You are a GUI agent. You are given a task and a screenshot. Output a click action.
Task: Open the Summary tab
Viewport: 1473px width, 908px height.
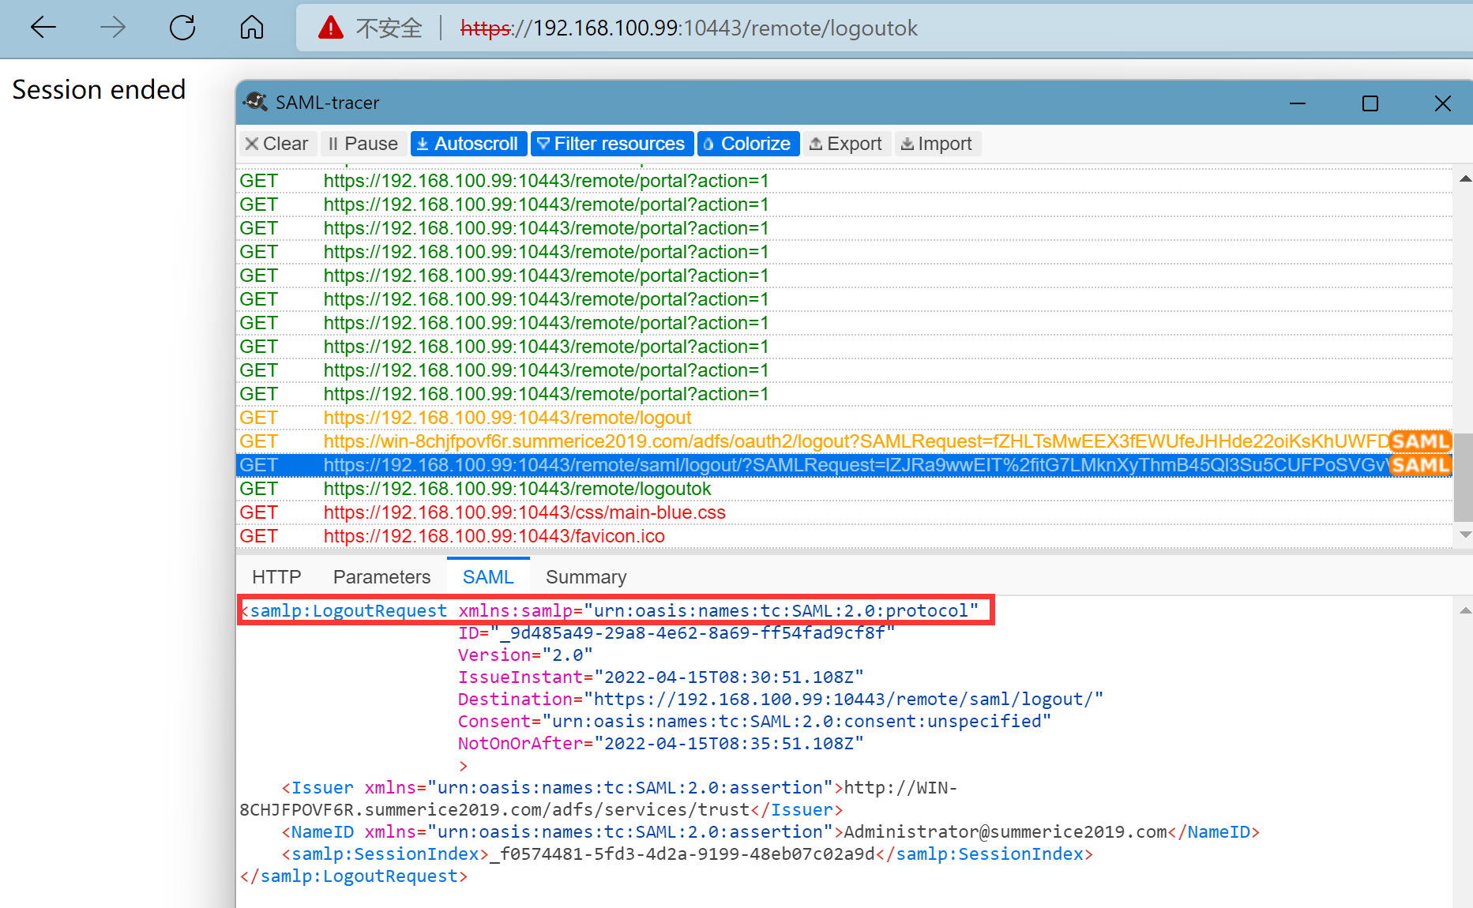[x=585, y=577]
